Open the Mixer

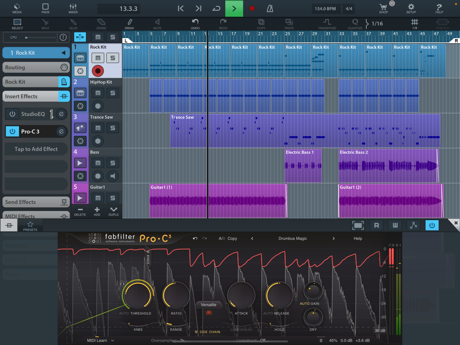pyautogui.click(x=73, y=8)
